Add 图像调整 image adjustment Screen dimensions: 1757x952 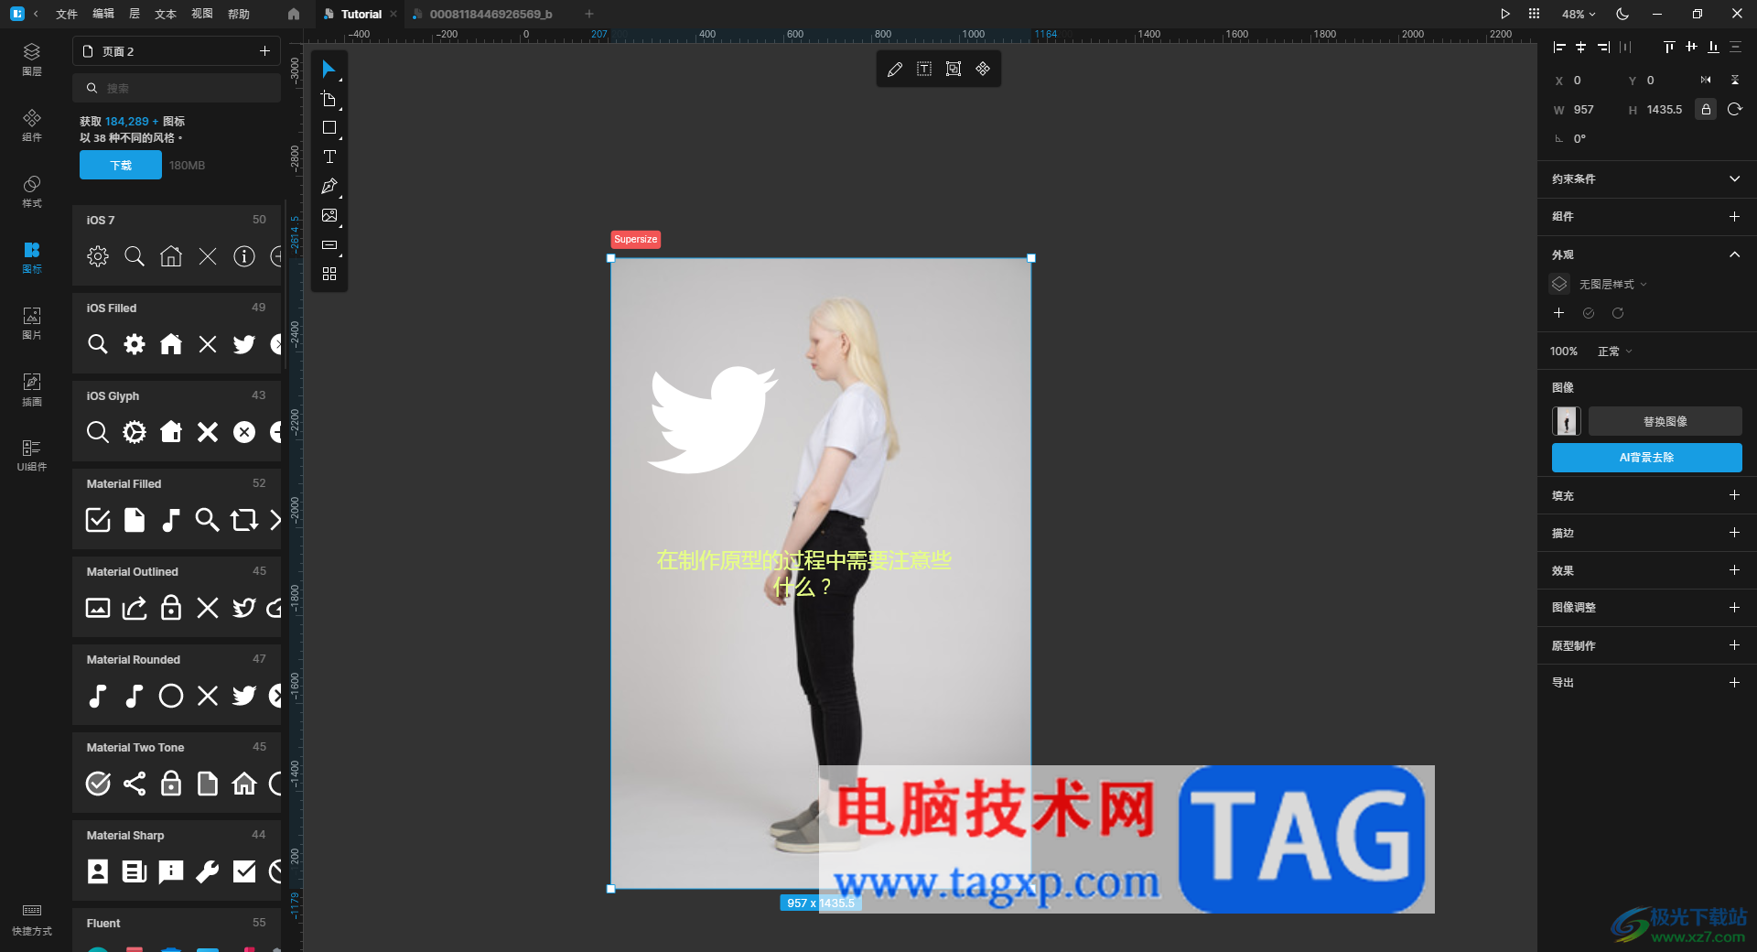1734,608
